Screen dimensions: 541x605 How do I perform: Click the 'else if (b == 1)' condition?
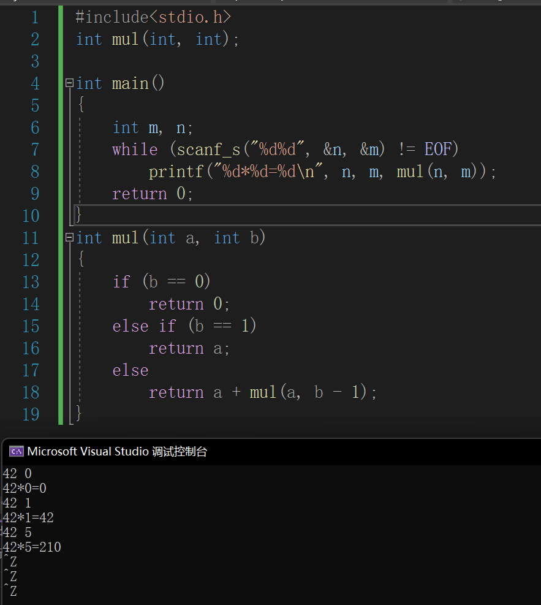pos(184,326)
